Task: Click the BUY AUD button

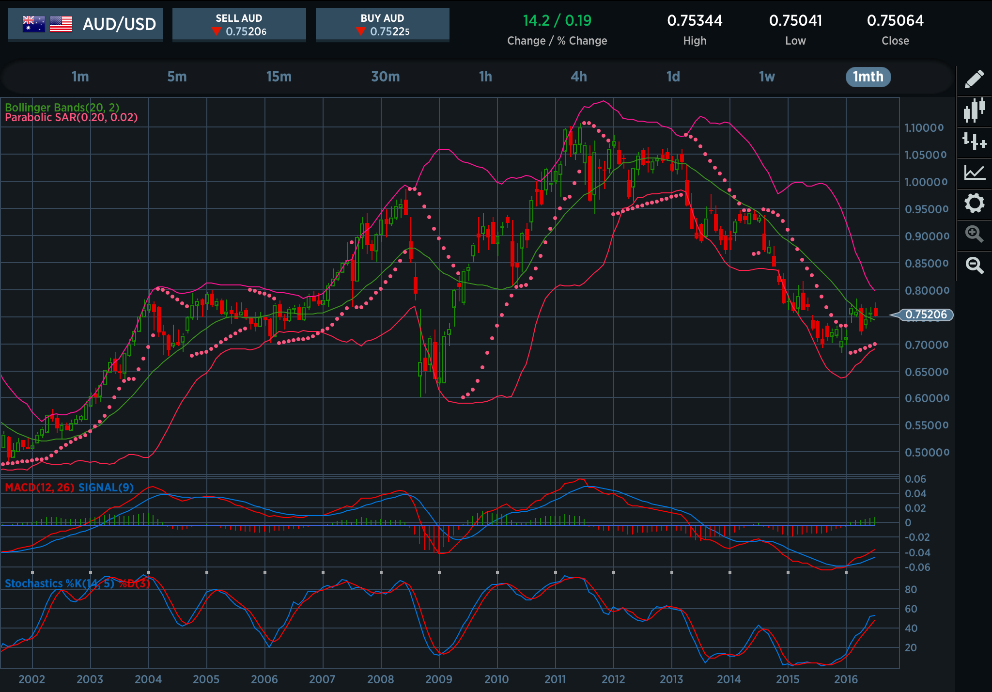Action: pos(382,25)
